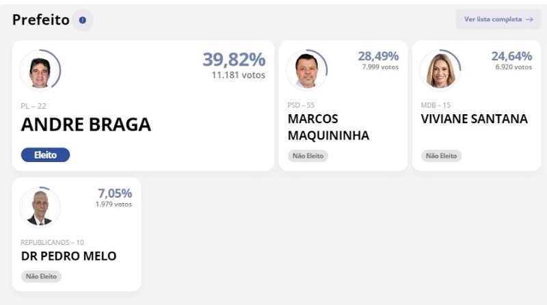This screenshot has width=547, height=305.
Task: Click Andre Braga's candidate photo
Action: pyautogui.click(x=40, y=69)
